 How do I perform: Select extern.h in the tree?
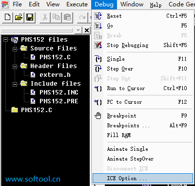coord(55,75)
